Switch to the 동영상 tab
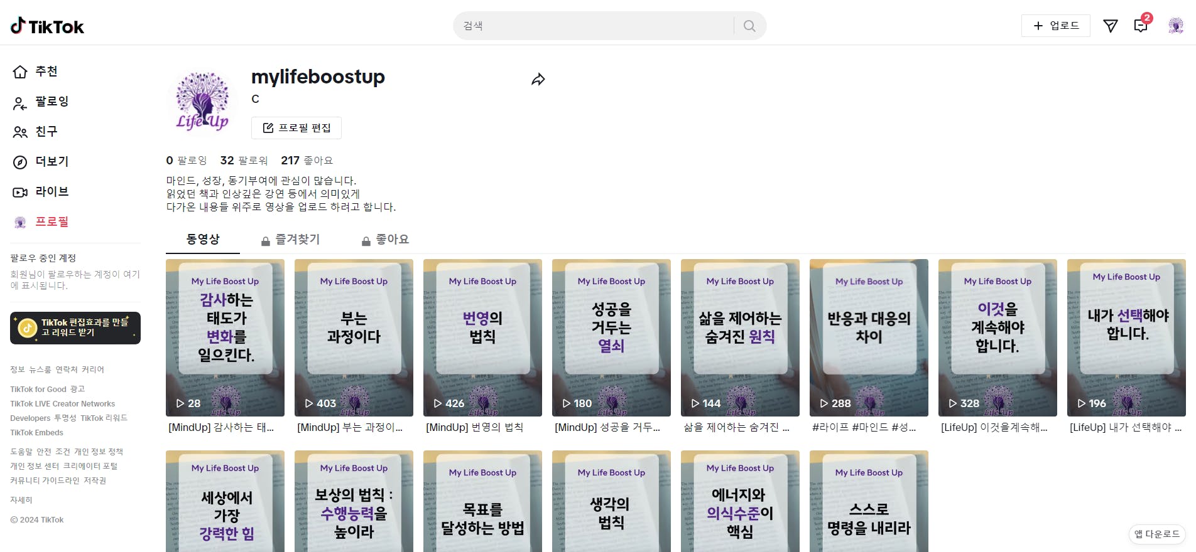Screen dimensions: 1196x552 click(203, 240)
